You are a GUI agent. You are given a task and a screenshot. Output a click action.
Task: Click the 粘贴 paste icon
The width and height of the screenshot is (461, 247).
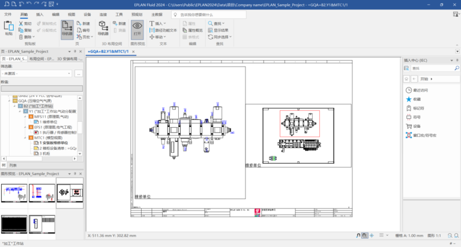pyautogui.click(x=8, y=26)
